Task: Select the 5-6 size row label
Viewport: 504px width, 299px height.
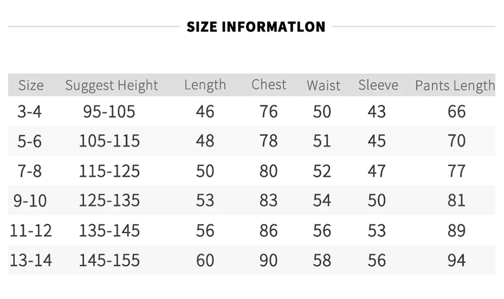Action: 29,141
